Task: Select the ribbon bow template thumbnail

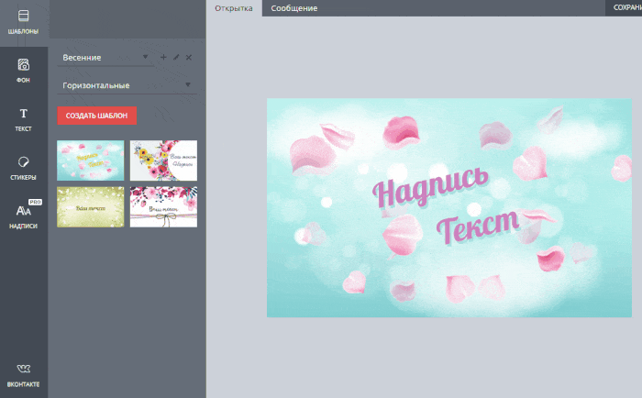Action: tap(163, 206)
